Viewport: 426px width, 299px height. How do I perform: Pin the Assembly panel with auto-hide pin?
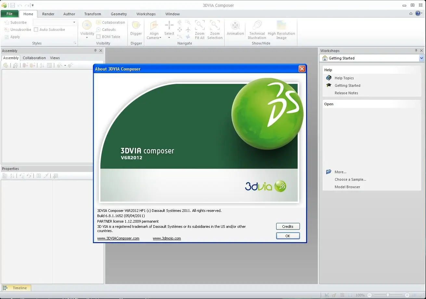point(95,50)
